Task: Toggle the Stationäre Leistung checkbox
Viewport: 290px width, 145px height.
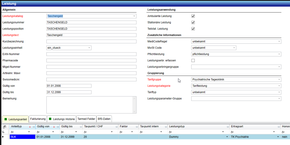Action: click(x=193, y=23)
